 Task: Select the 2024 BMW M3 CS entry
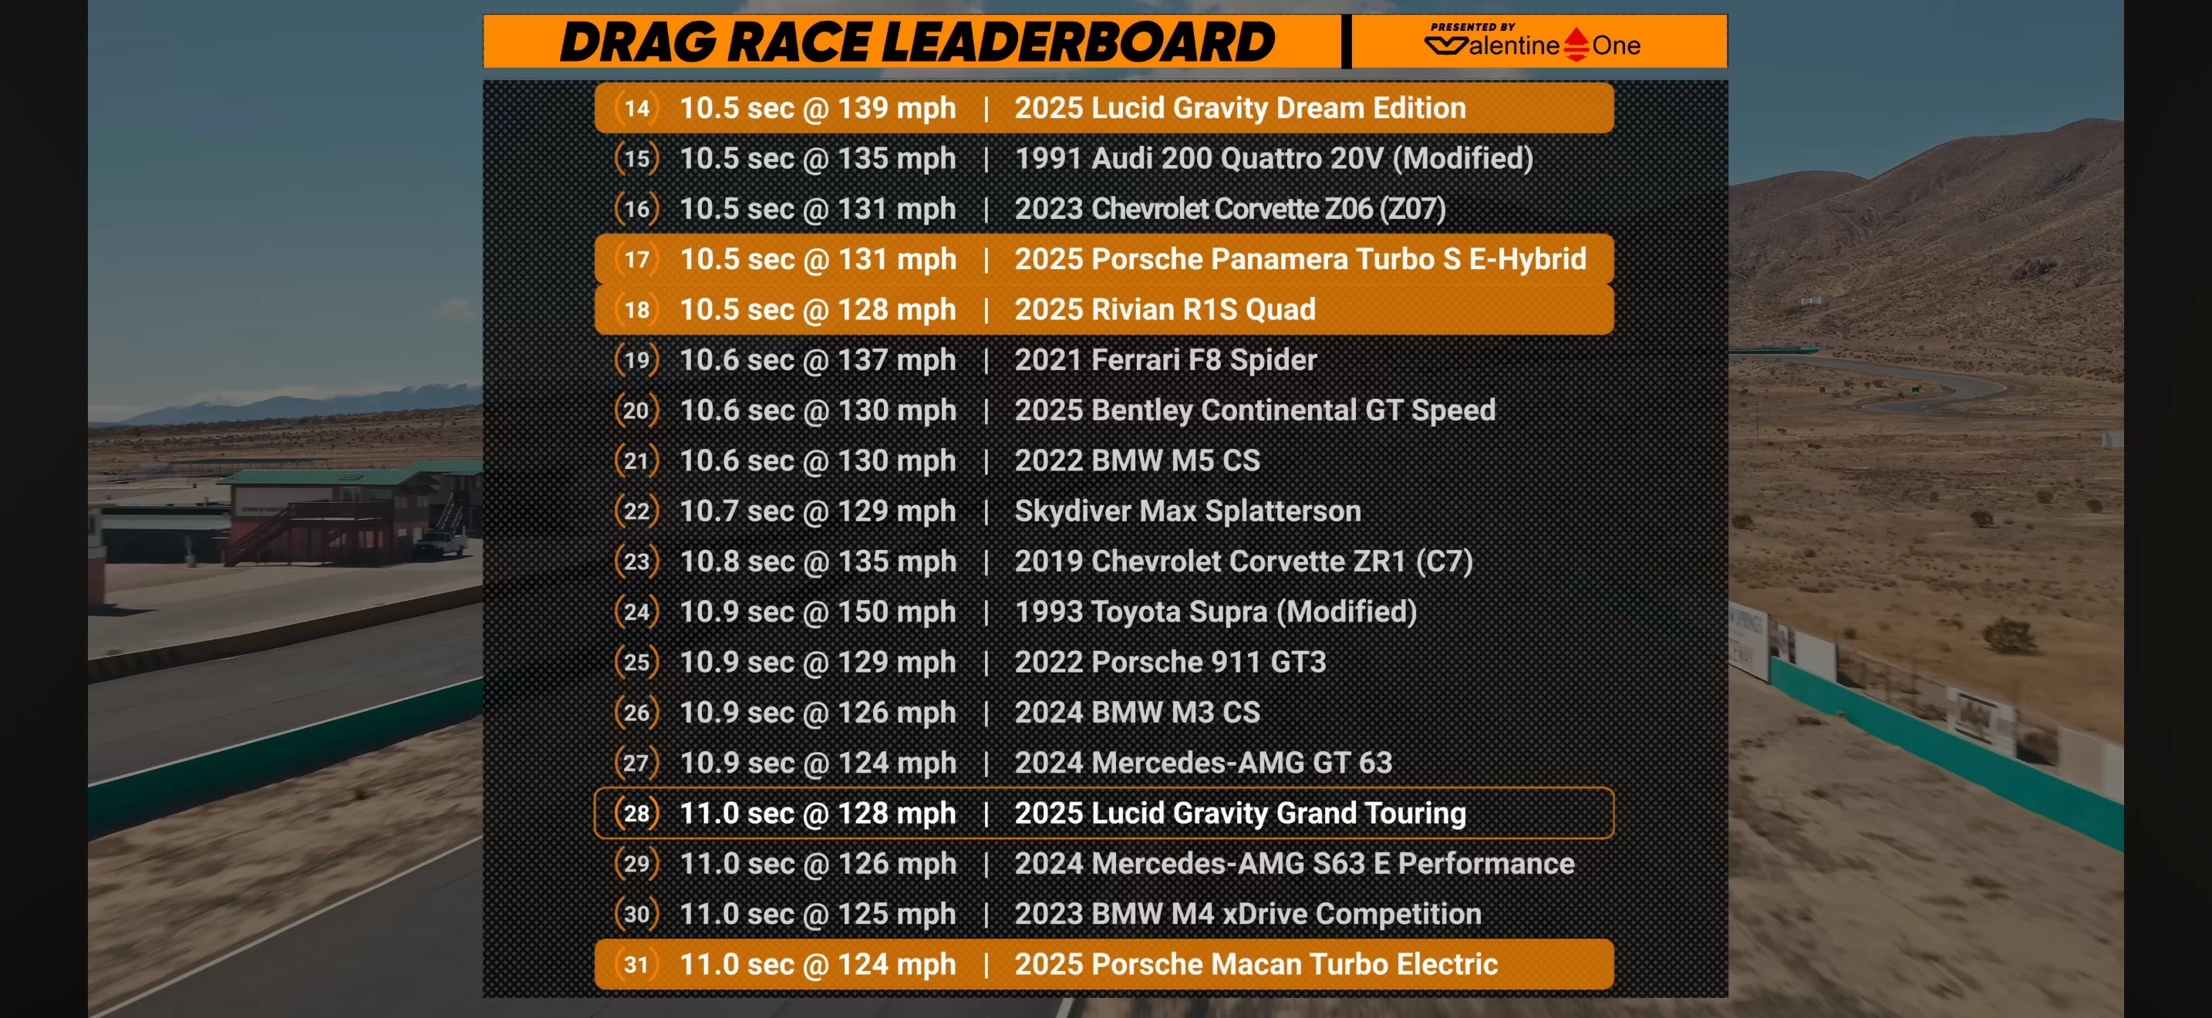1104,713
